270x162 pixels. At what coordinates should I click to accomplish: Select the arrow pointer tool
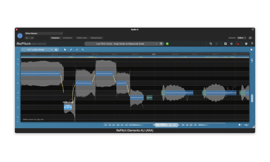(x=65, y=50)
